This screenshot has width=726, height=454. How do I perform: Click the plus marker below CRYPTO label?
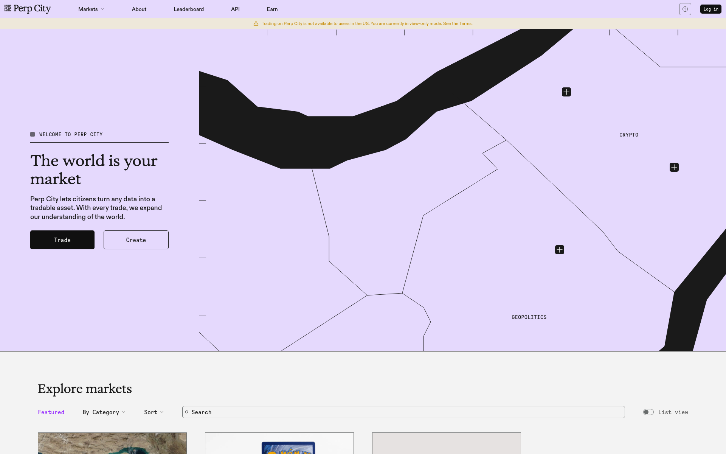click(x=674, y=167)
